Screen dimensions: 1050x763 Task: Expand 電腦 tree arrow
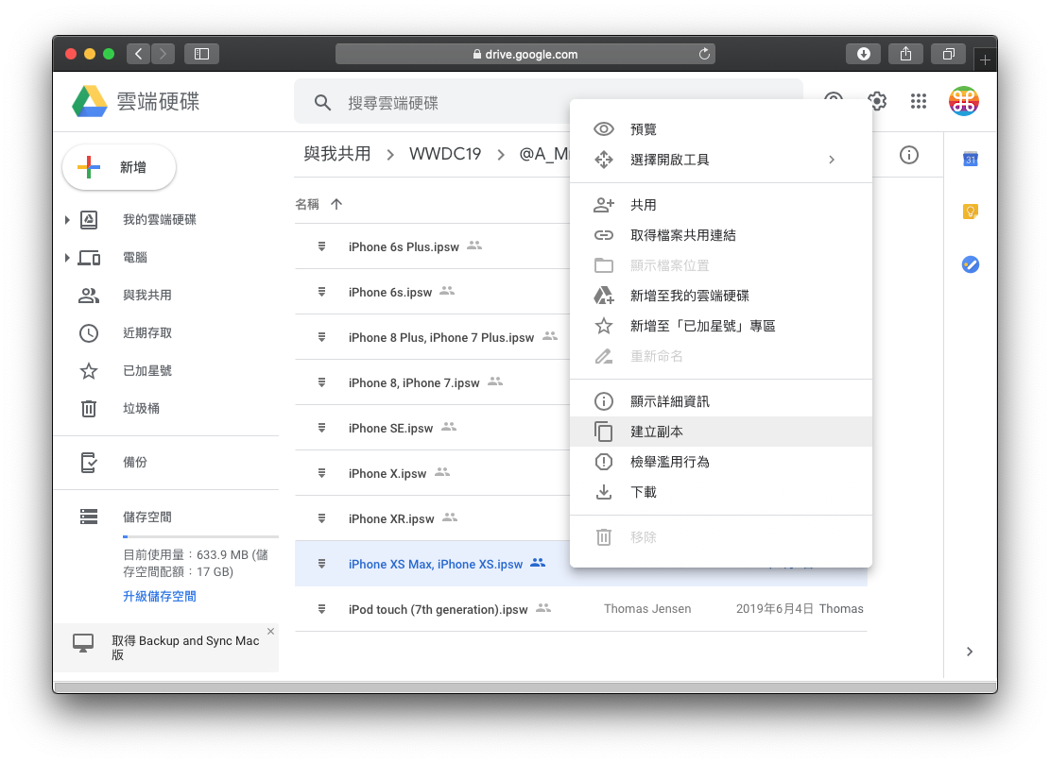[x=67, y=258]
